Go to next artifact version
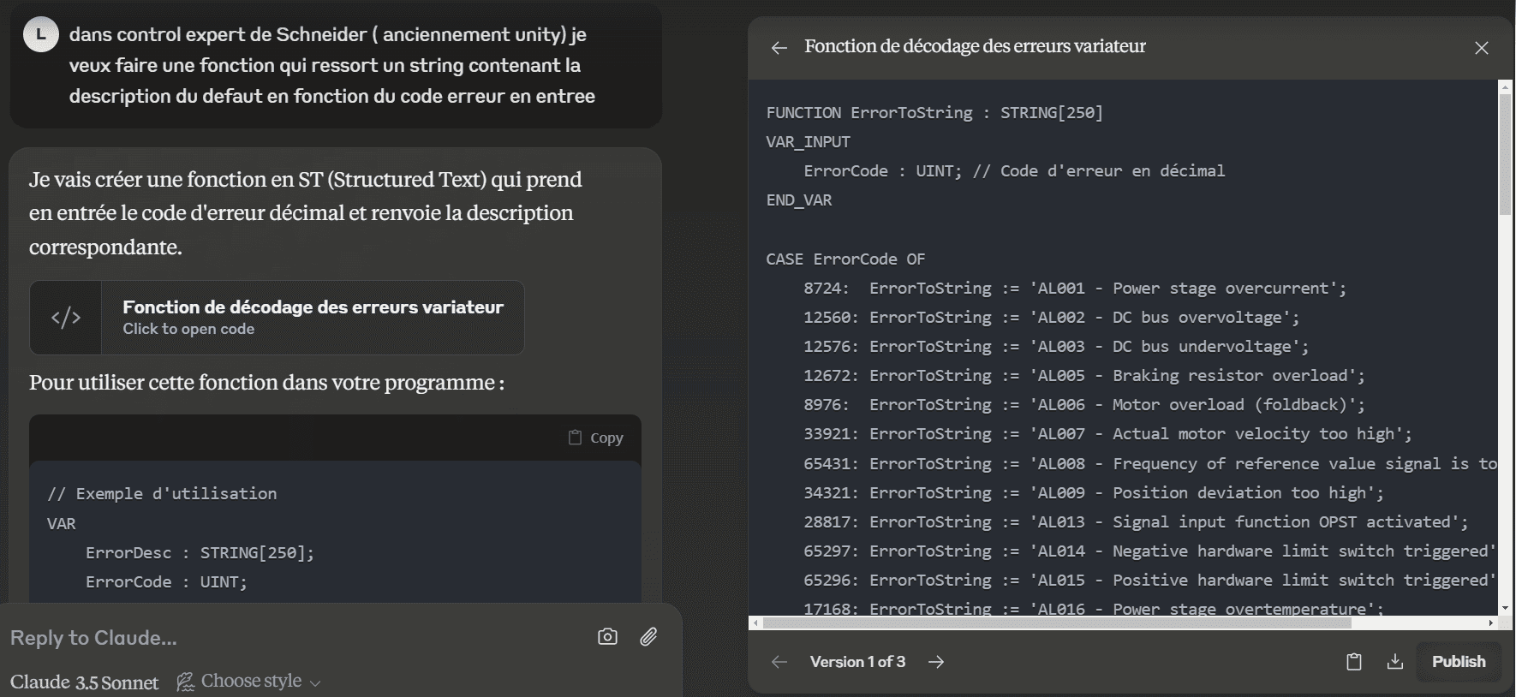The image size is (1516, 697). click(x=936, y=662)
